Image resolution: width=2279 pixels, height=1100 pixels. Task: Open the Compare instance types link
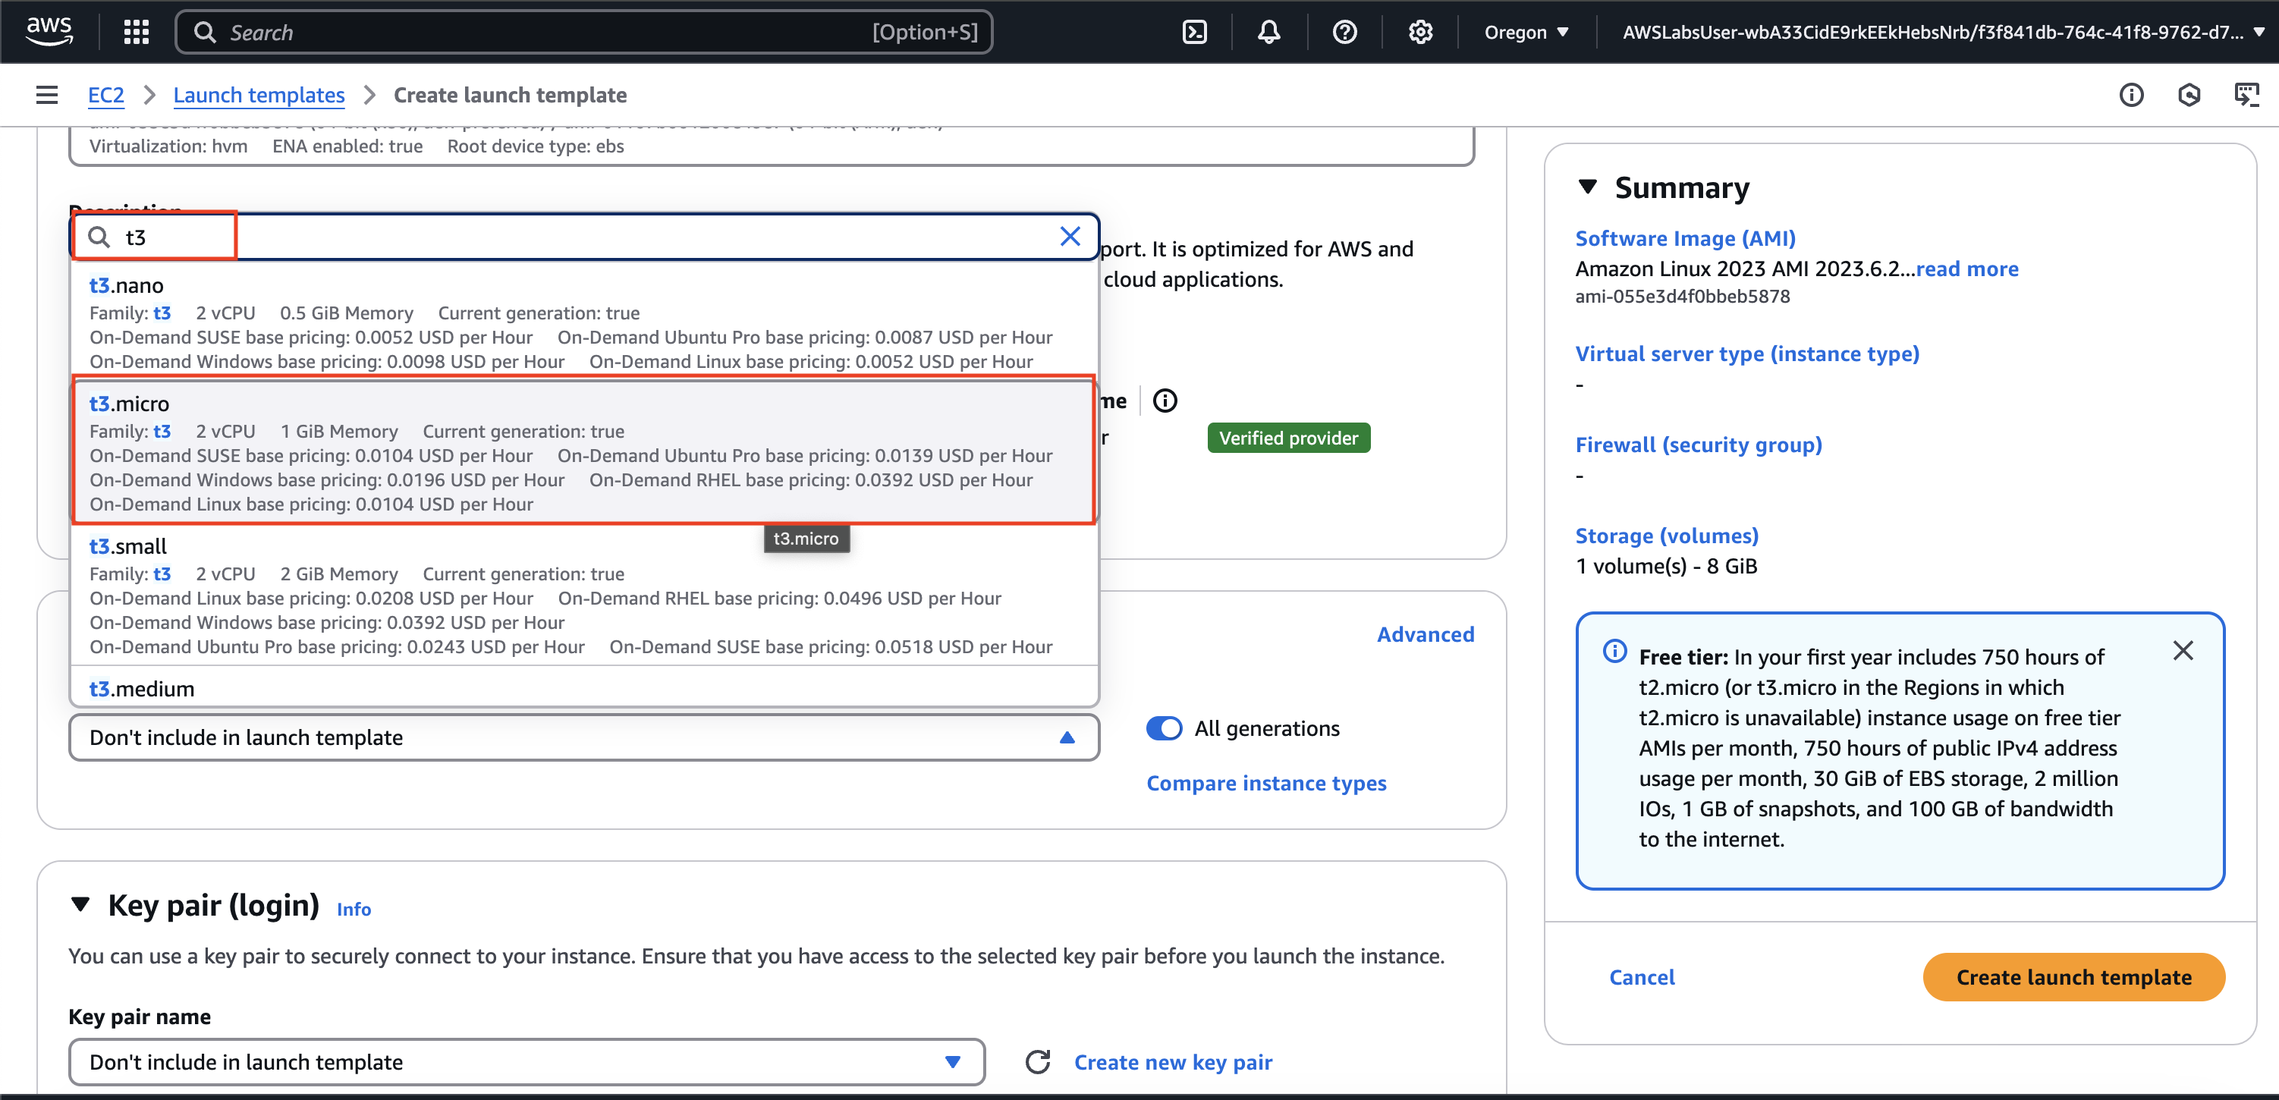point(1266,783)
